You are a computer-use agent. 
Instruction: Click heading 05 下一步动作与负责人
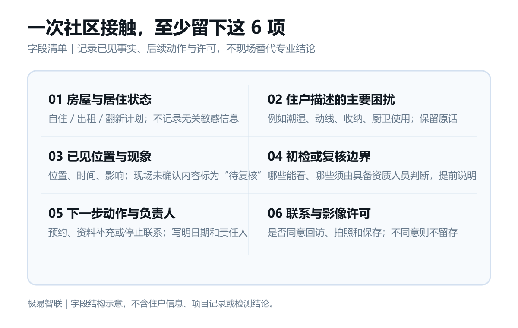click(x=112, y=214)
